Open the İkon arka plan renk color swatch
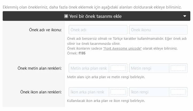193x111 pixels. pyautogui.click(x=118, y=92)
